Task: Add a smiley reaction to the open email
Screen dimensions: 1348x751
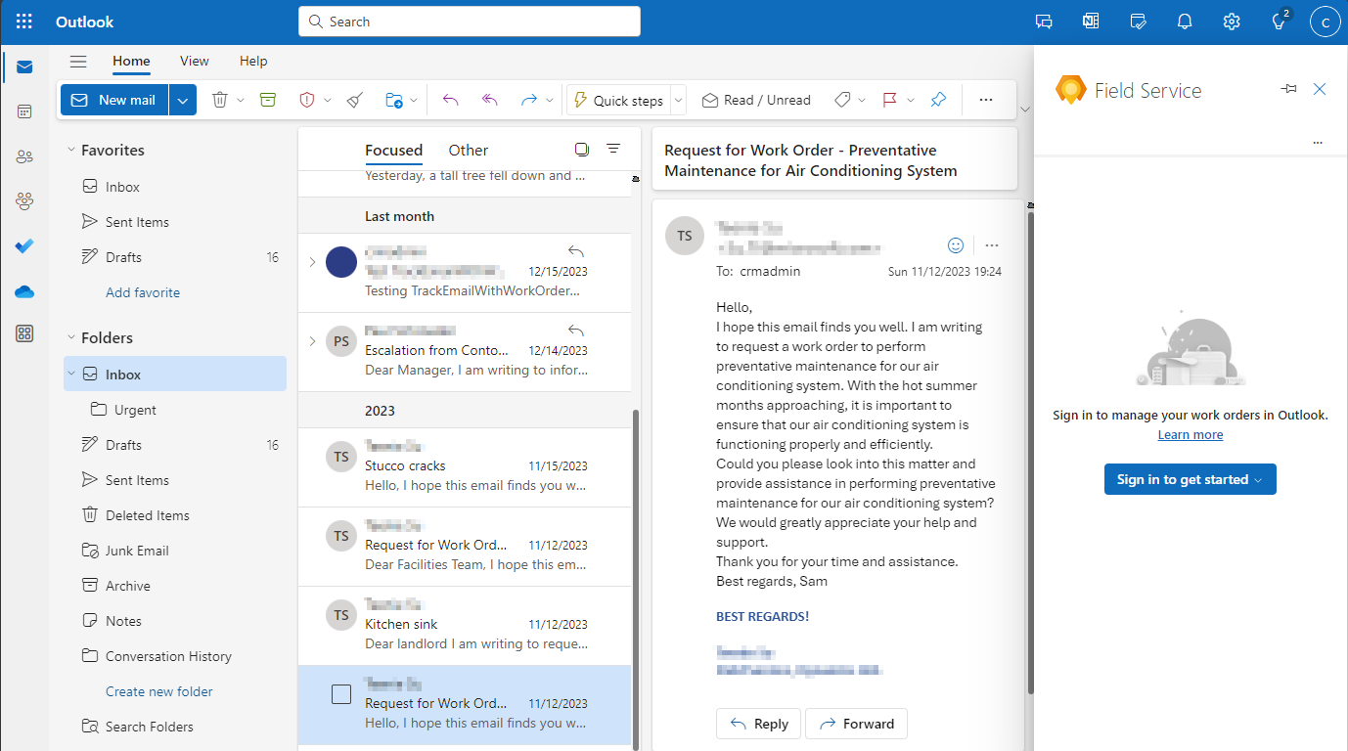Action: click(x=956, y=244)
